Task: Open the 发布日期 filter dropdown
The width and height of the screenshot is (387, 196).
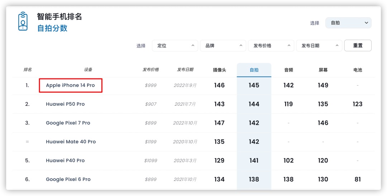Action: pyautogui.click(x=319, y=46)
